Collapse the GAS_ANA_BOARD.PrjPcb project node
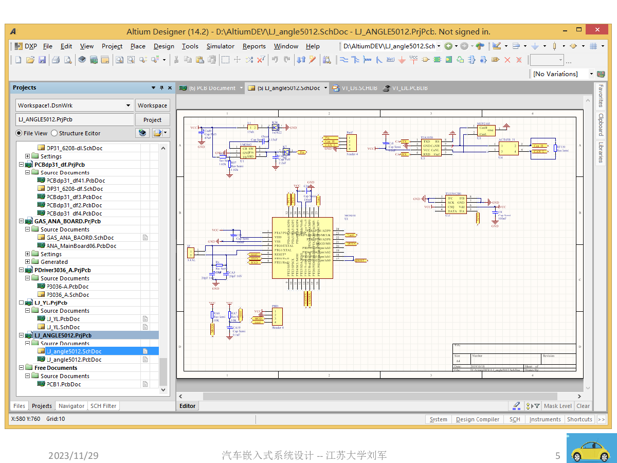 21,221
